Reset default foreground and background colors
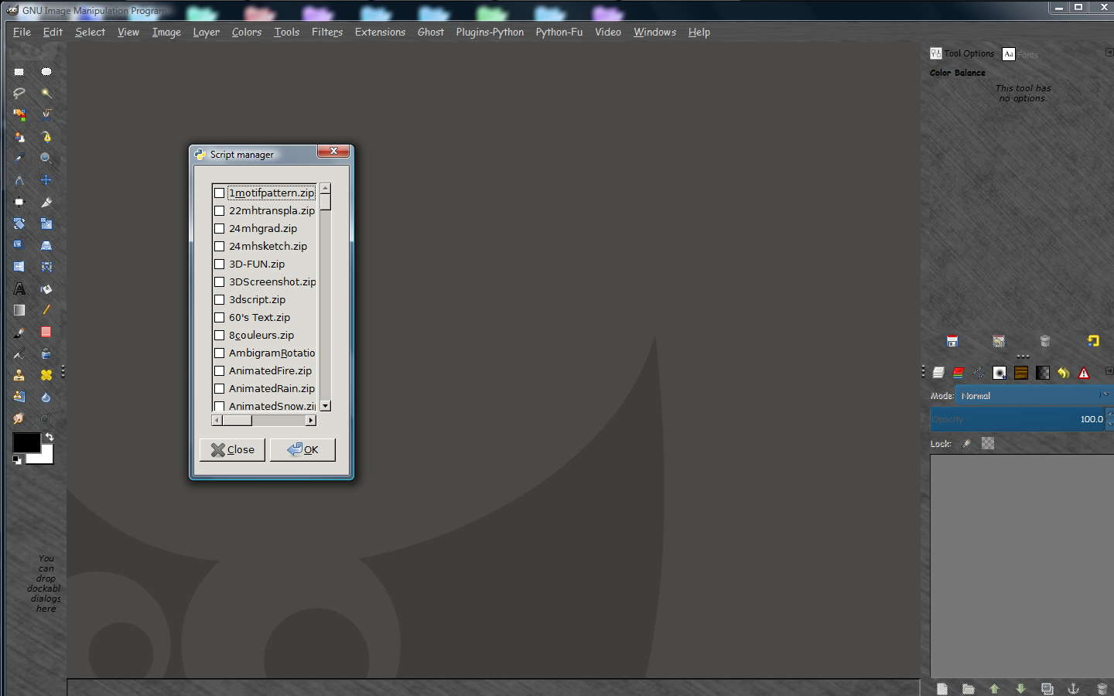1114x696 pixels. point(17,459)
